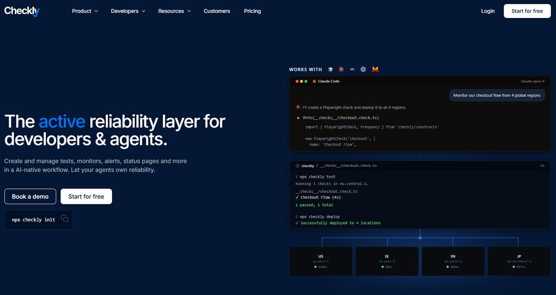The image size is (556, 295).
Task: Click the OpenAI logo icon after Works With
Action: pyautogui.click(x=363, y=69)
